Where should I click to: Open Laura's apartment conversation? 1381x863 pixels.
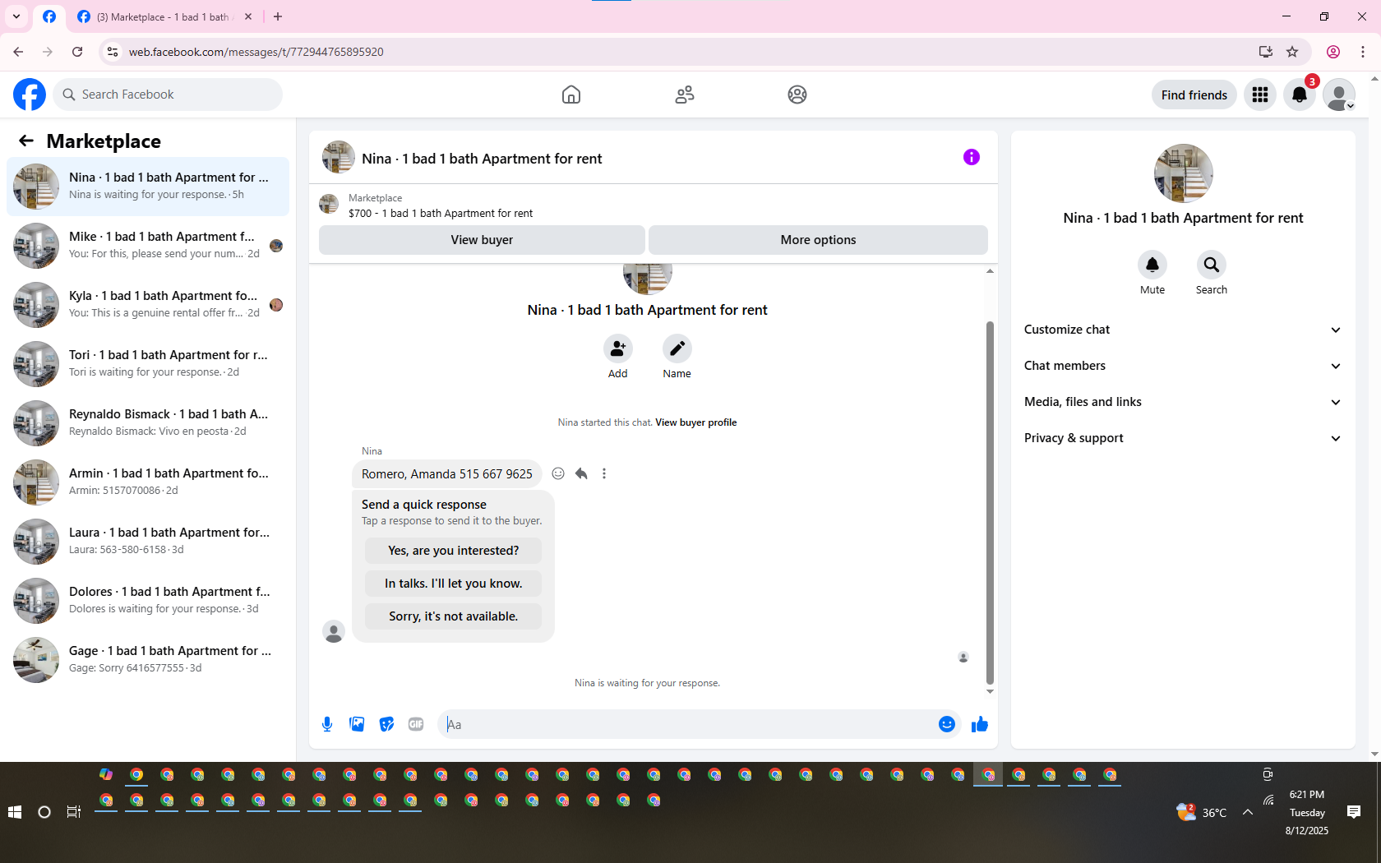tap(148, 542)
